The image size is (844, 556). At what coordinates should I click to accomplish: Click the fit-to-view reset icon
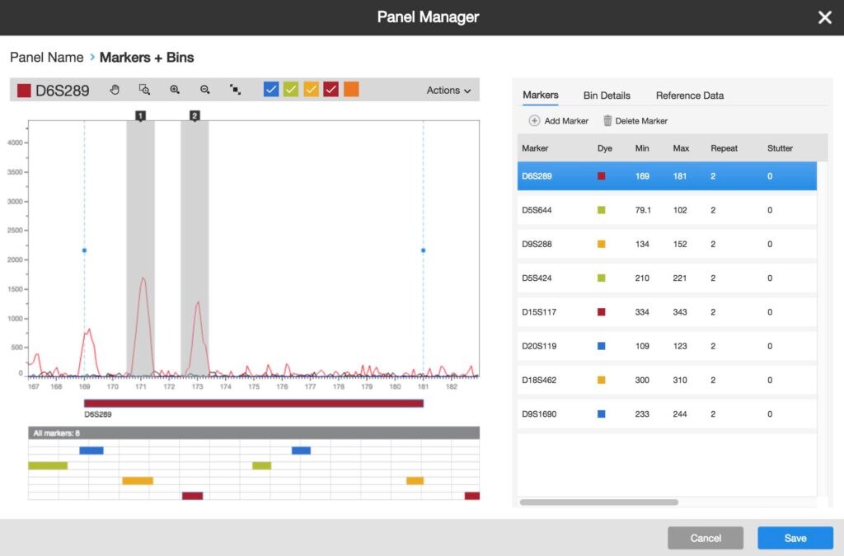point(235,90)
